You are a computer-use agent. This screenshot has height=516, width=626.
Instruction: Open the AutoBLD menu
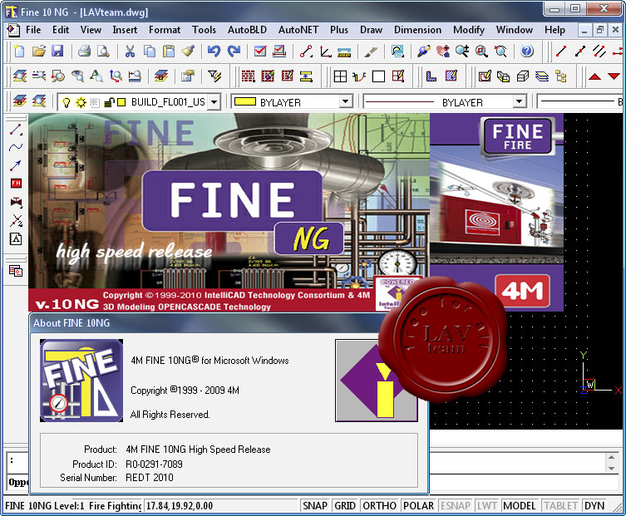247,30
